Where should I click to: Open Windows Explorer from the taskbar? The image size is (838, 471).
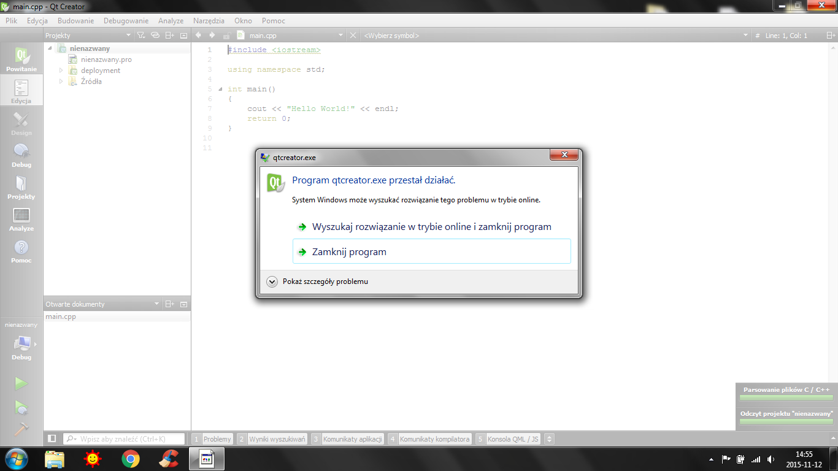tap(55, 458)
